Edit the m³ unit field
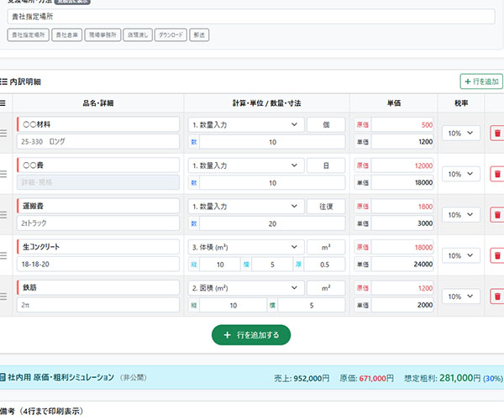The image size is (504, 420). pyautogui.click(x=326, y=247)
